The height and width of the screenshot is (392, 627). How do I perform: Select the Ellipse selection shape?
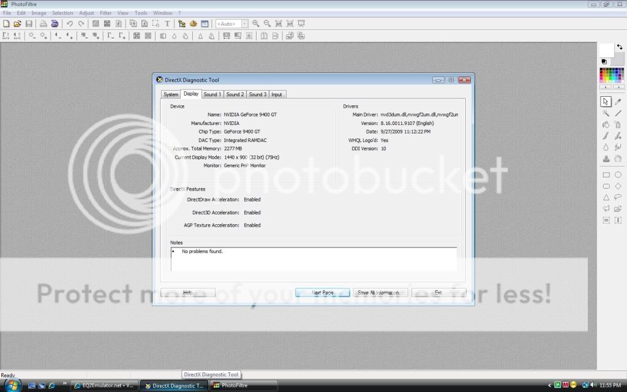tap(618, 175)
